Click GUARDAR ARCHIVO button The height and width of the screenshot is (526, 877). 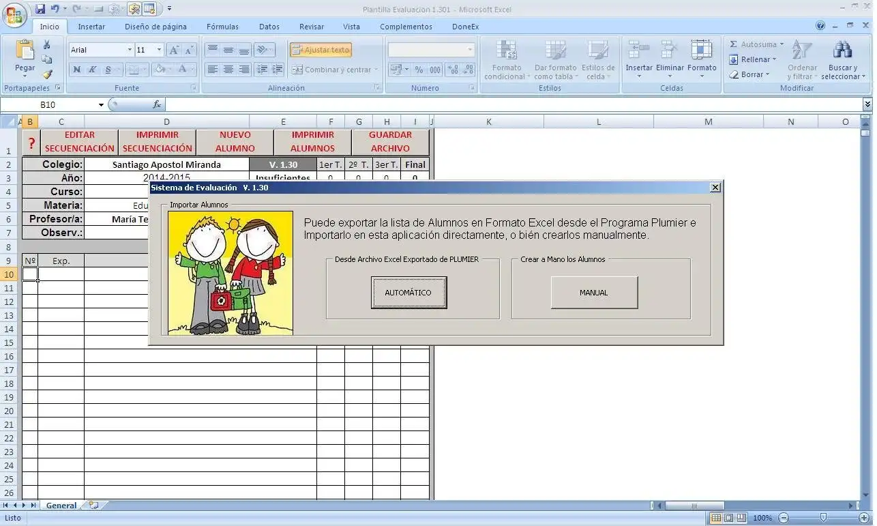pyautogui.click(x=390, y=143)
